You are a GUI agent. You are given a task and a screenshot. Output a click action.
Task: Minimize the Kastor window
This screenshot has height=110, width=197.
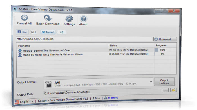[158, 11]
